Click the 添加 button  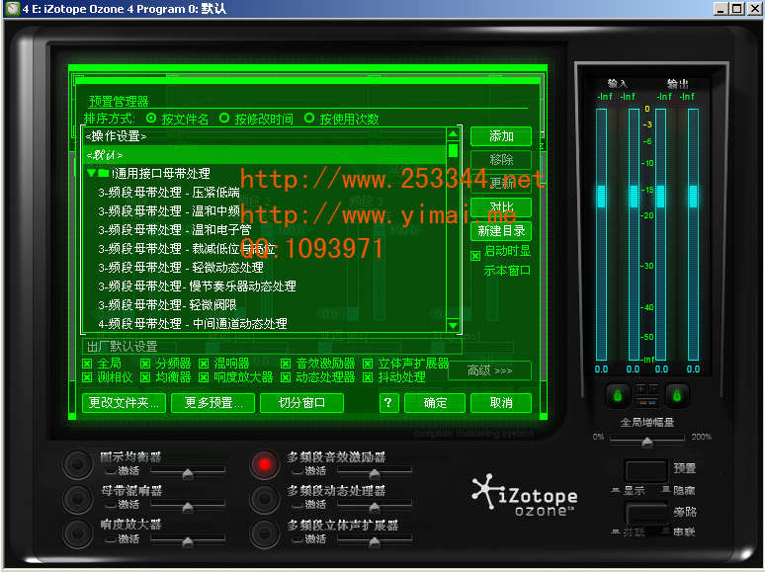(501, 136)
